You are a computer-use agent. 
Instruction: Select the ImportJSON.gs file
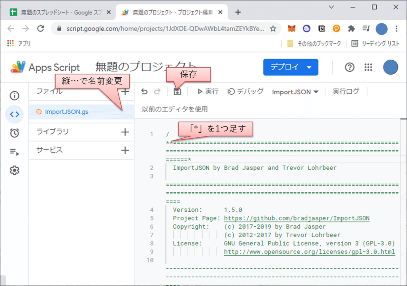click(81, 112)
